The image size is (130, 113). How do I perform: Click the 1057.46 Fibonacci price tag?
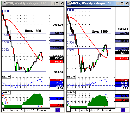pos(122,48)
